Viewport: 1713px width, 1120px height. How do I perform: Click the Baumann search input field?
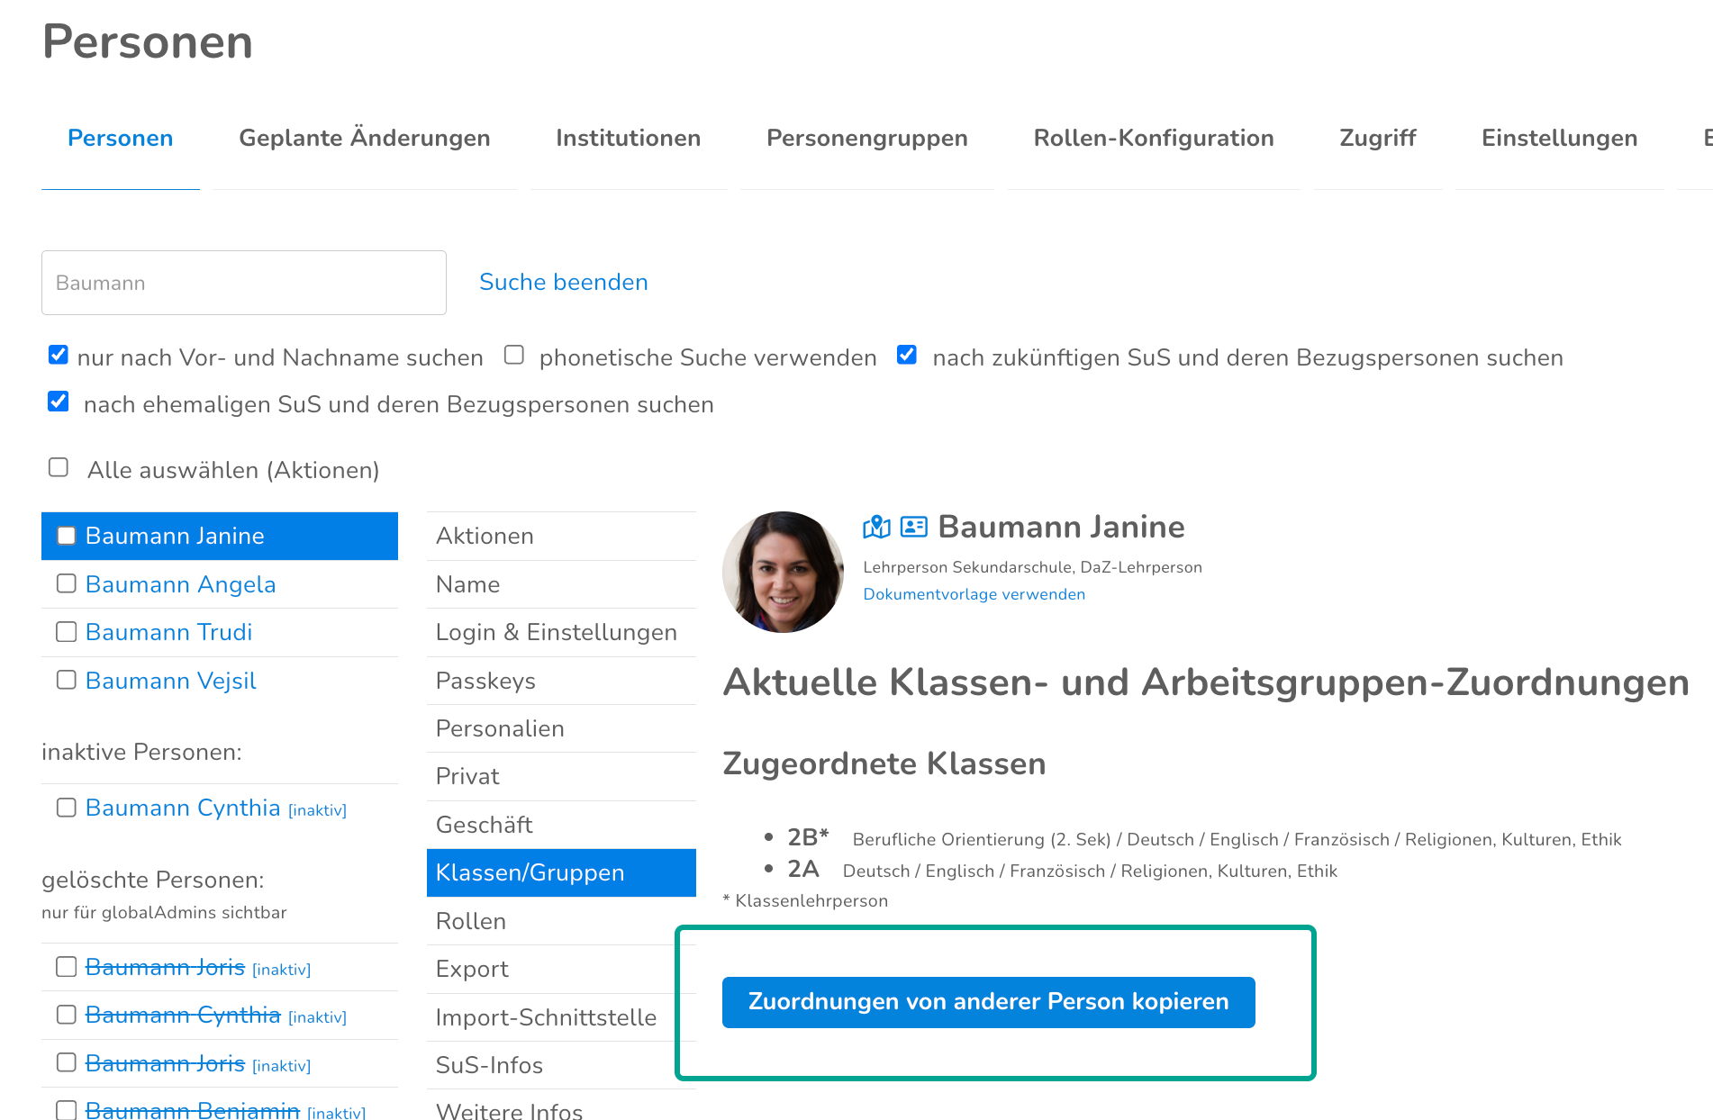[x=244, y=283]
